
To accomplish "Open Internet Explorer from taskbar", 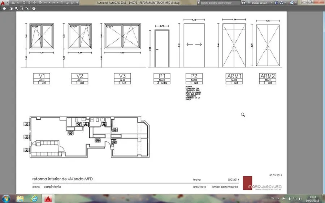I will [34, 199].
